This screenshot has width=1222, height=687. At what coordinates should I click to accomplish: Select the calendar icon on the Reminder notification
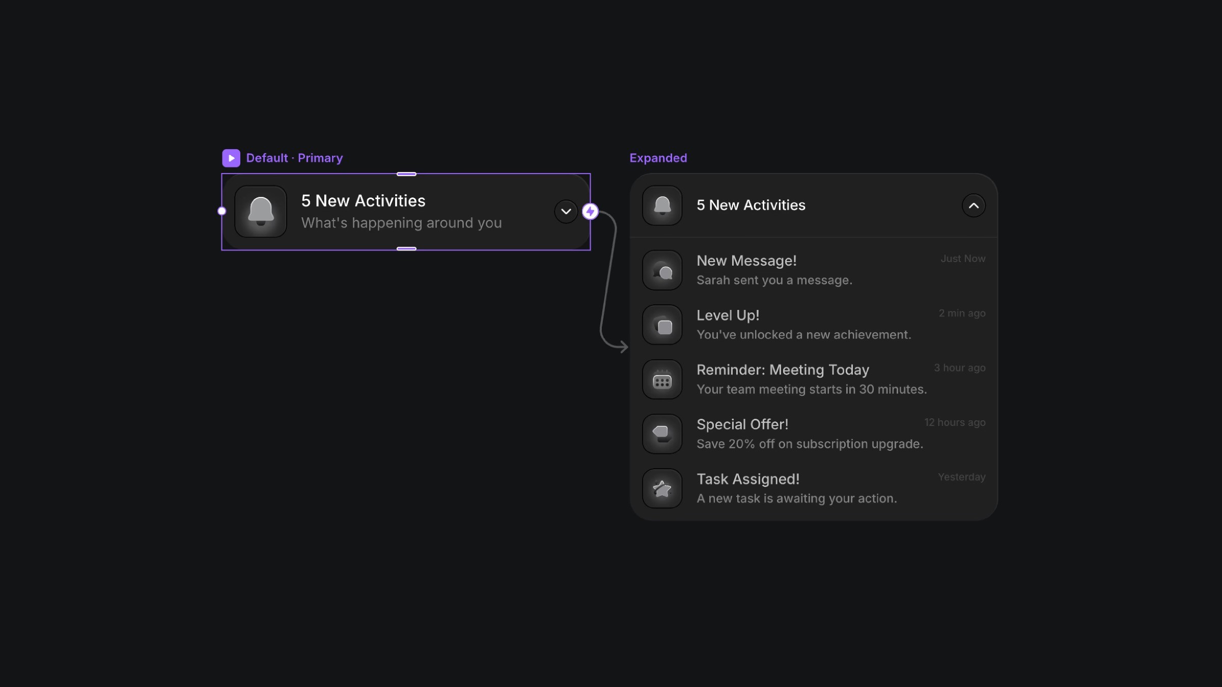point(662,379)
